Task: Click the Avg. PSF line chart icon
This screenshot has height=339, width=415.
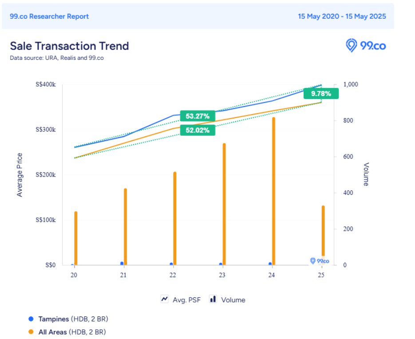Action: pos(164,300)
